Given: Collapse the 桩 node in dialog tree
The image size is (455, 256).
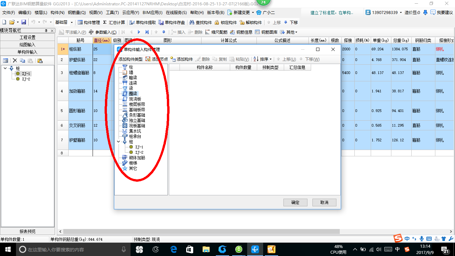Looking at the screenshot, I should point(119,142).
